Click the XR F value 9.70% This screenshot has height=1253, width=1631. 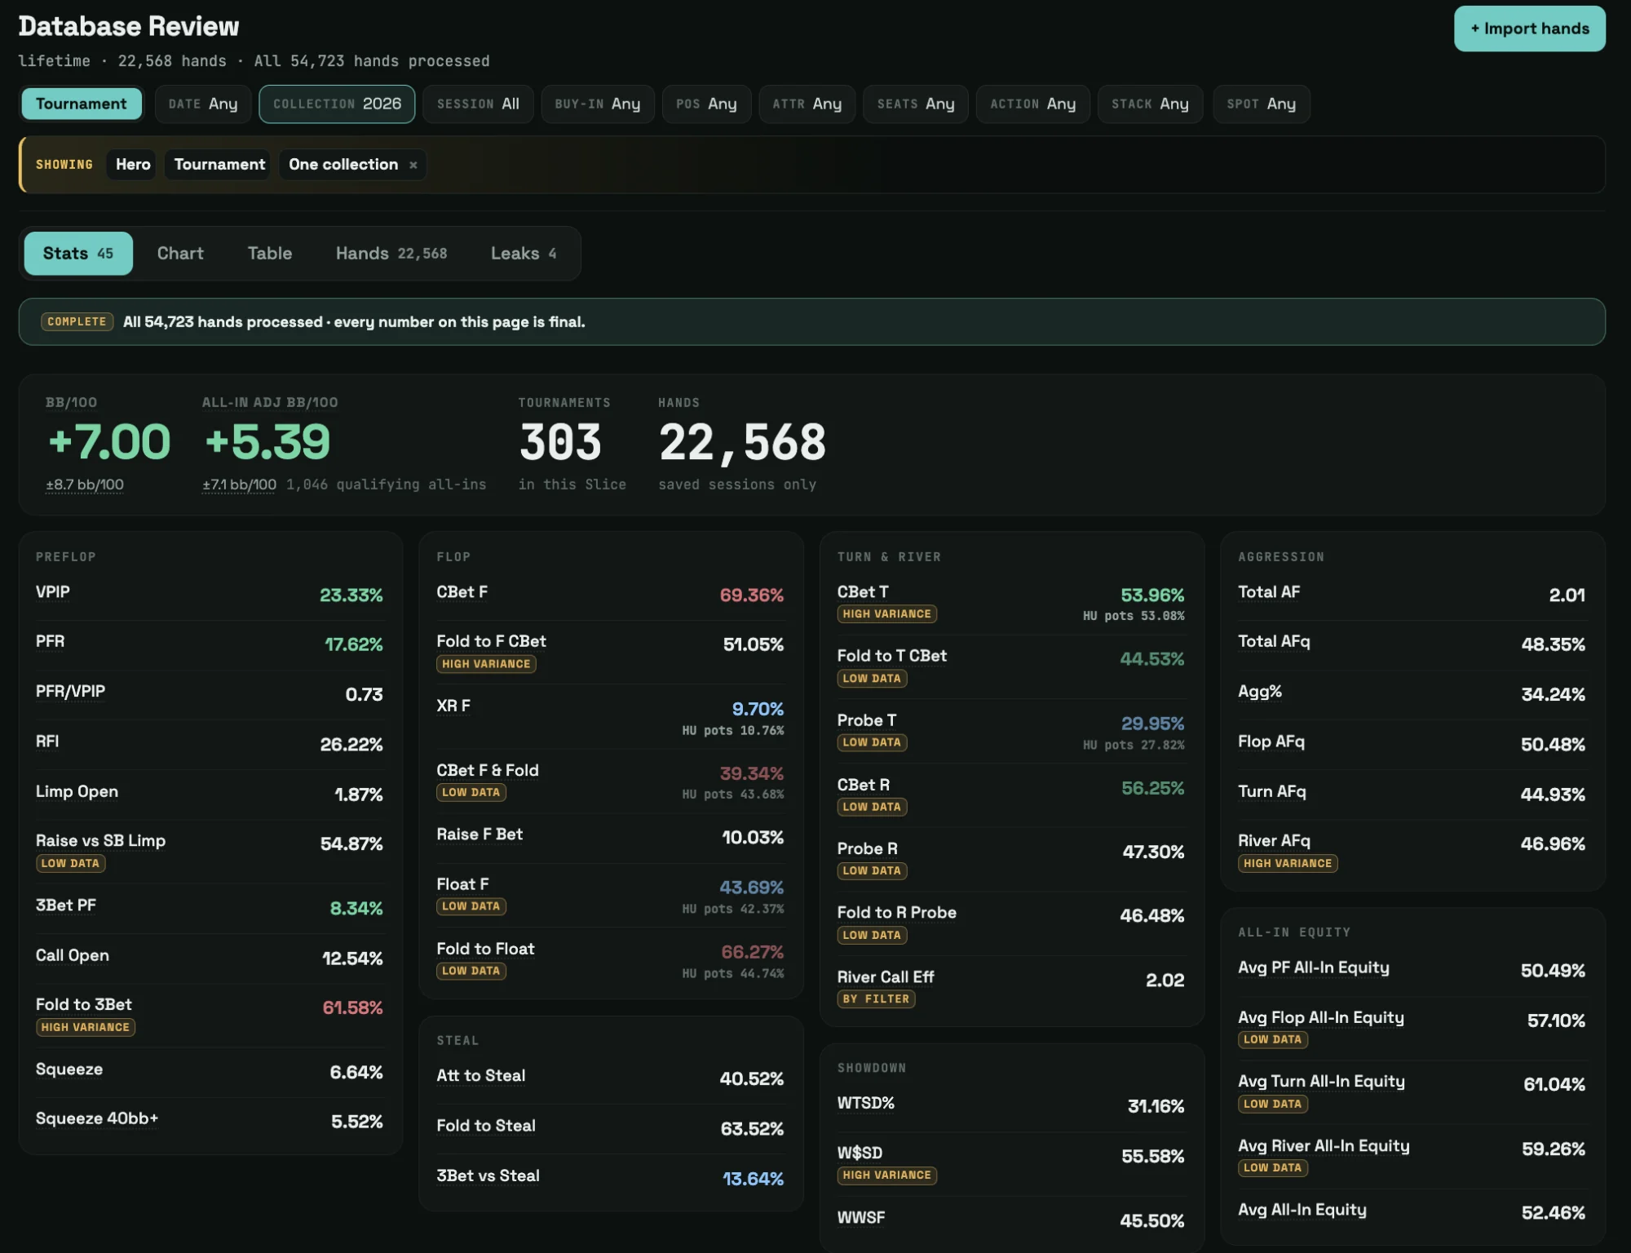tap(758, 709)
